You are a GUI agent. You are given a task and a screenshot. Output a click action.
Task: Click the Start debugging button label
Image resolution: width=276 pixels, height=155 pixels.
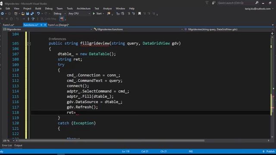tap(99, 13)
